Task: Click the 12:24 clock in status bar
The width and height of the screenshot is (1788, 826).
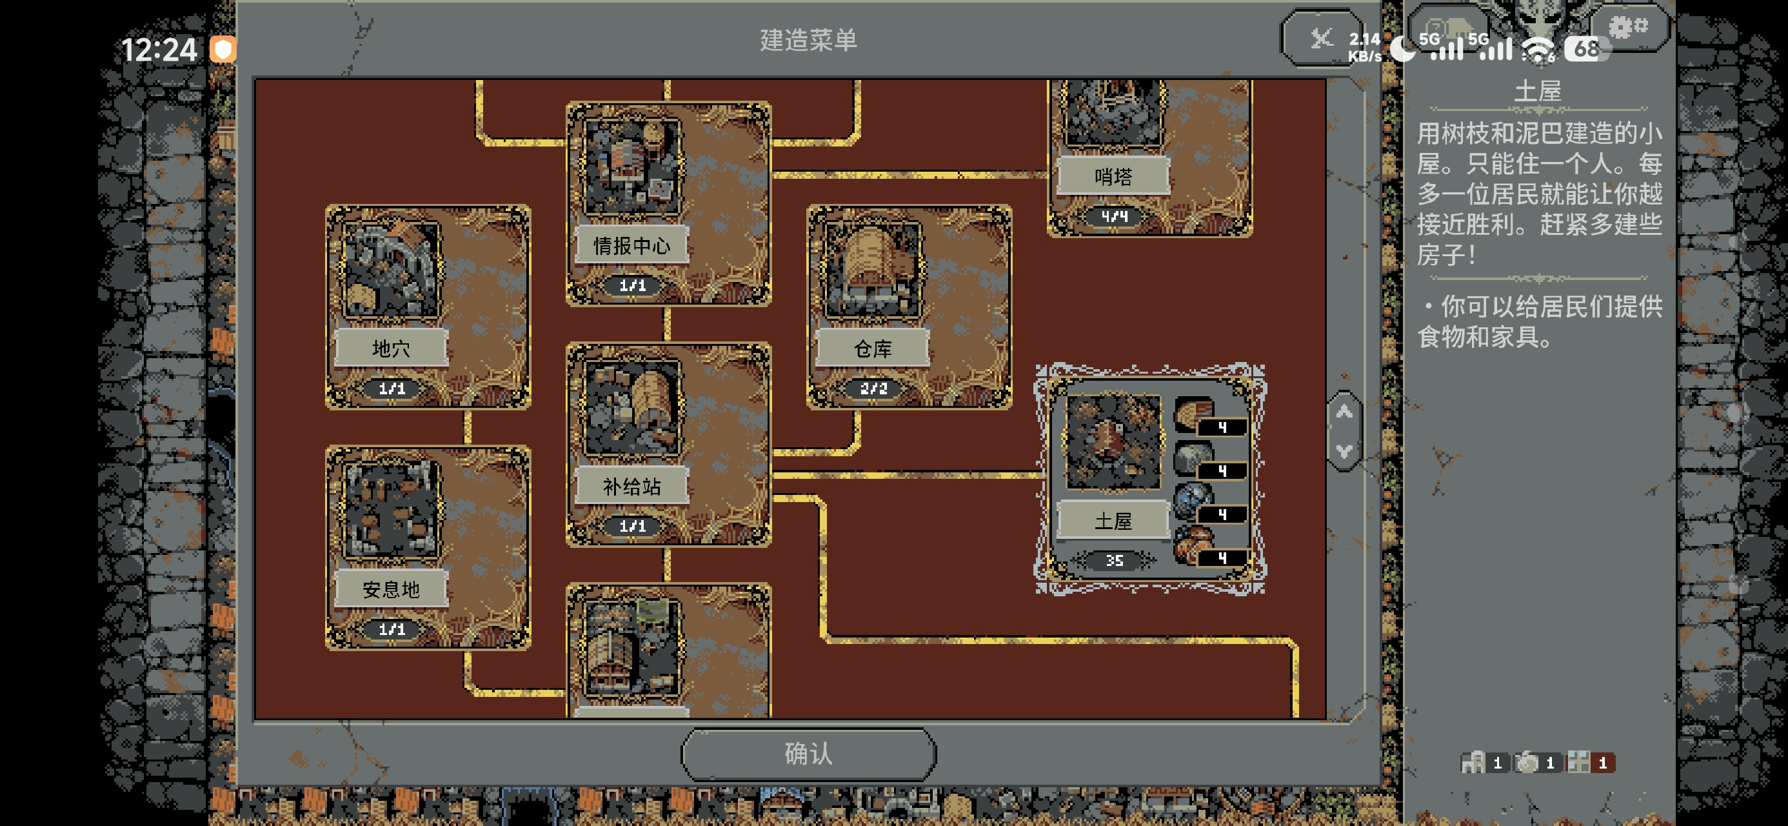Action: [x=159, y=50]
